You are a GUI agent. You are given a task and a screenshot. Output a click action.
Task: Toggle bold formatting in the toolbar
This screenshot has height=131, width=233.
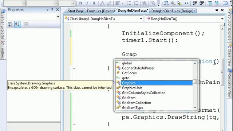coord(80,3)
